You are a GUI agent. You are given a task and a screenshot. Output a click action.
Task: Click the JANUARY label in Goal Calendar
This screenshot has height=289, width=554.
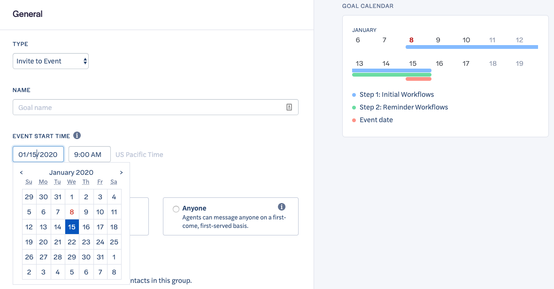(x=364, y=30)
